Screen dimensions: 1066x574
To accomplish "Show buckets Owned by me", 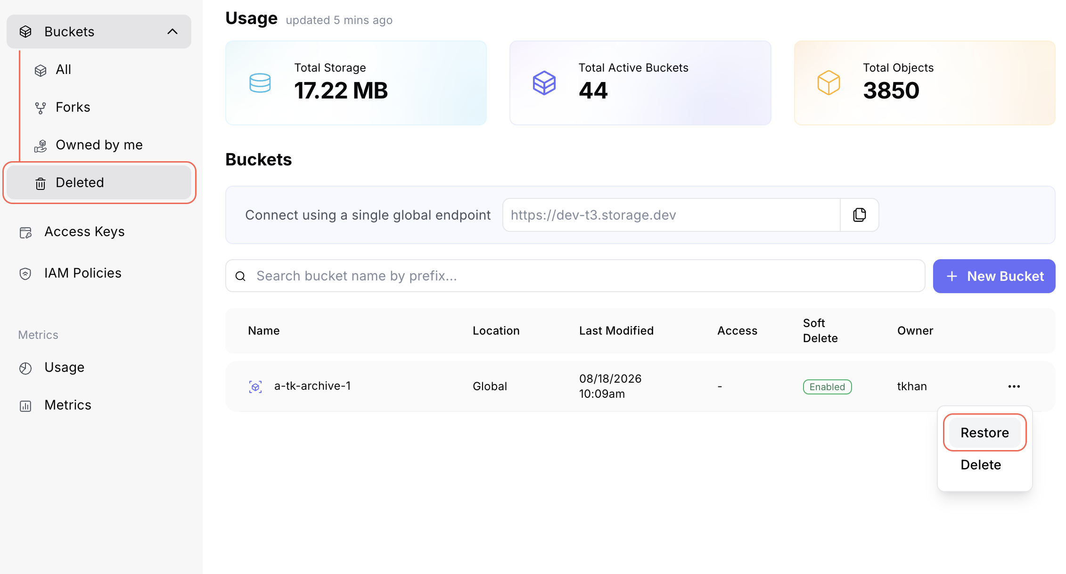I will (99, 145).
